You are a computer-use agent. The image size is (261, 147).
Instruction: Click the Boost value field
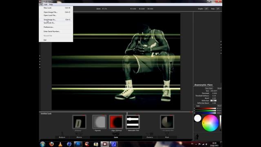click(x=214, y=98)
